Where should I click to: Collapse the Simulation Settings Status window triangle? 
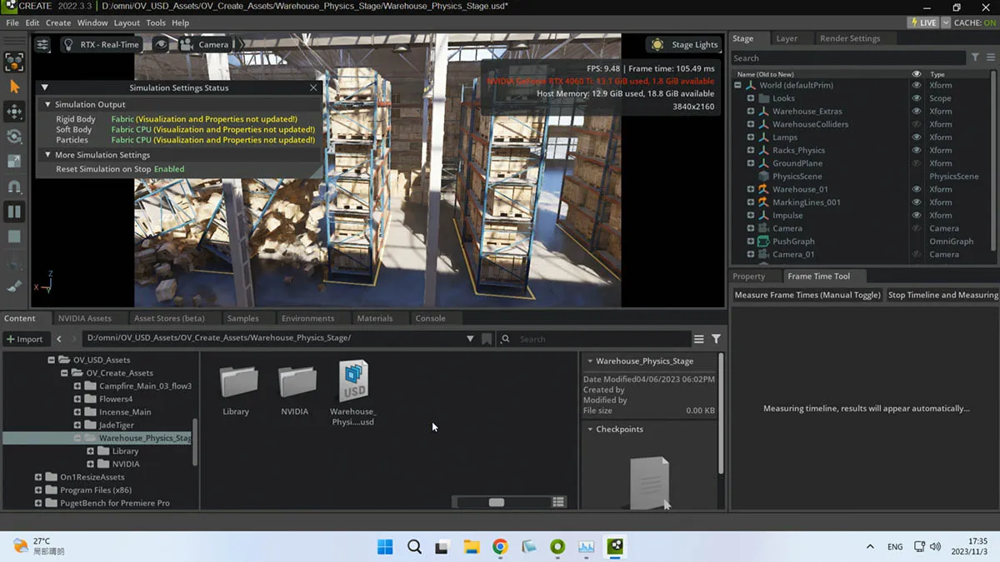pos(45,87)
